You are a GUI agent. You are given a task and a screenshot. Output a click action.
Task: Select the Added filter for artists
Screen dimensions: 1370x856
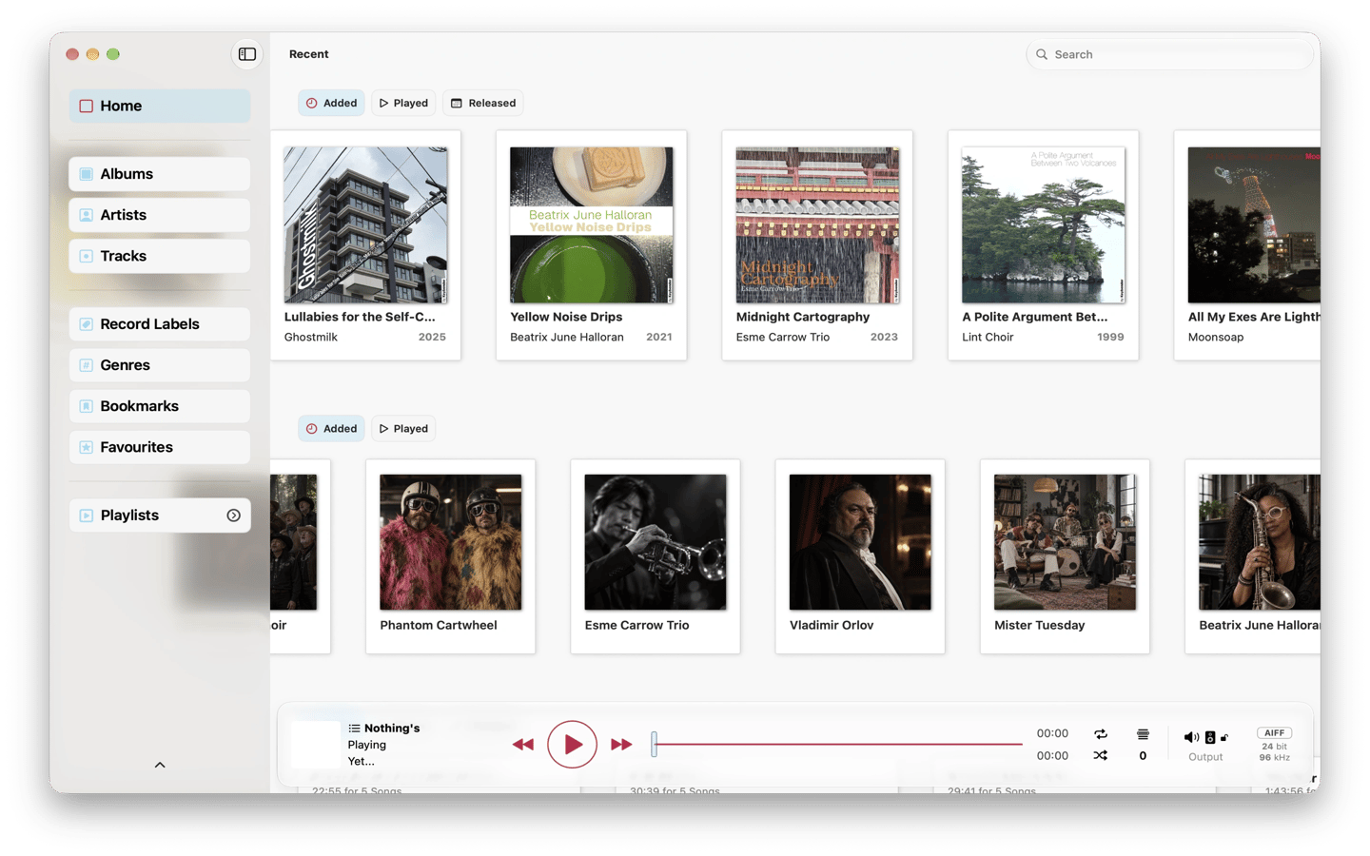pos(332,429)
